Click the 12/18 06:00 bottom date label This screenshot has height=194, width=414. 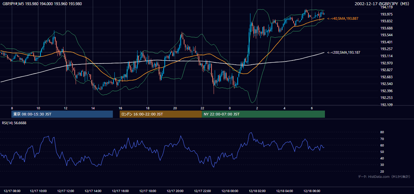point(312,191)
